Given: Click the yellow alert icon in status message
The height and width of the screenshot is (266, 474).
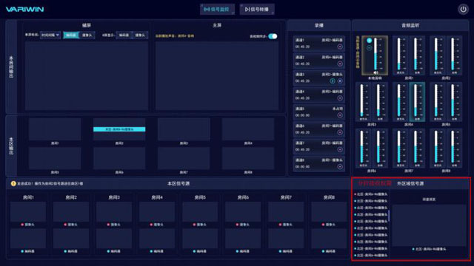Looking at the screenshot, I should (x=13, y=183).
